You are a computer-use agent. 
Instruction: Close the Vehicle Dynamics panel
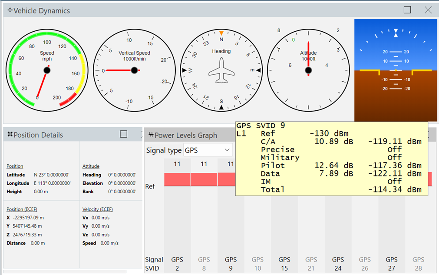tap(428, 10)
